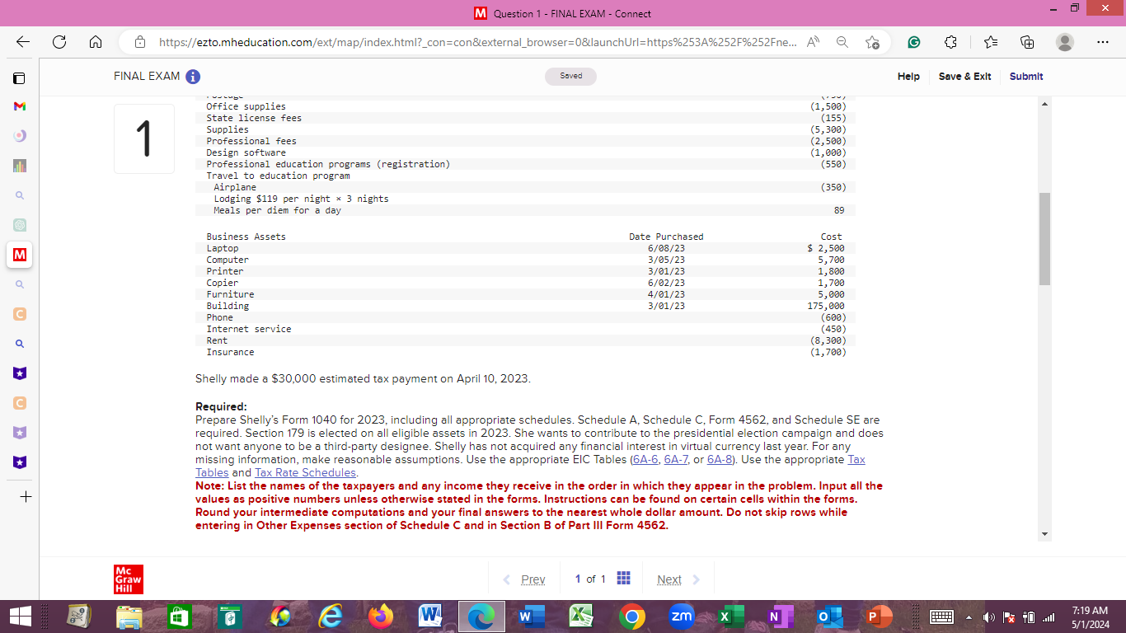Click Help in the exam header
1126x633 pixels.
click(x=908, y=76)
